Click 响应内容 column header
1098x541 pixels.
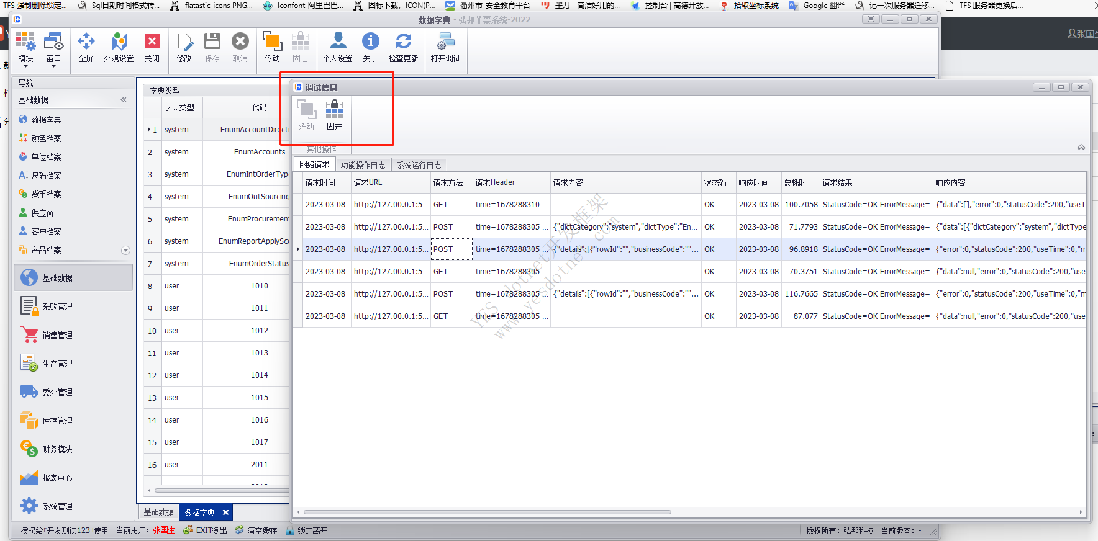pyautogui.click(x=1010, y=182)
